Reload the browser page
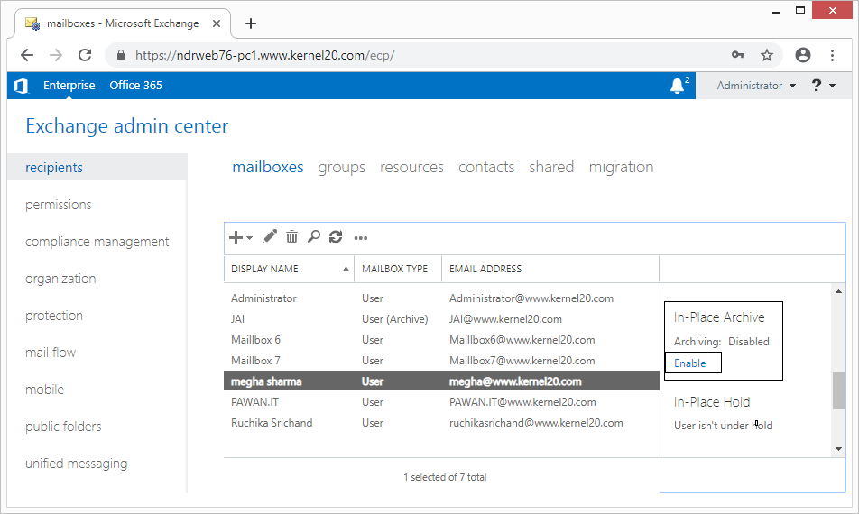Screen dimensions: 859x514 pyautogui.click(x=85, y=55)
